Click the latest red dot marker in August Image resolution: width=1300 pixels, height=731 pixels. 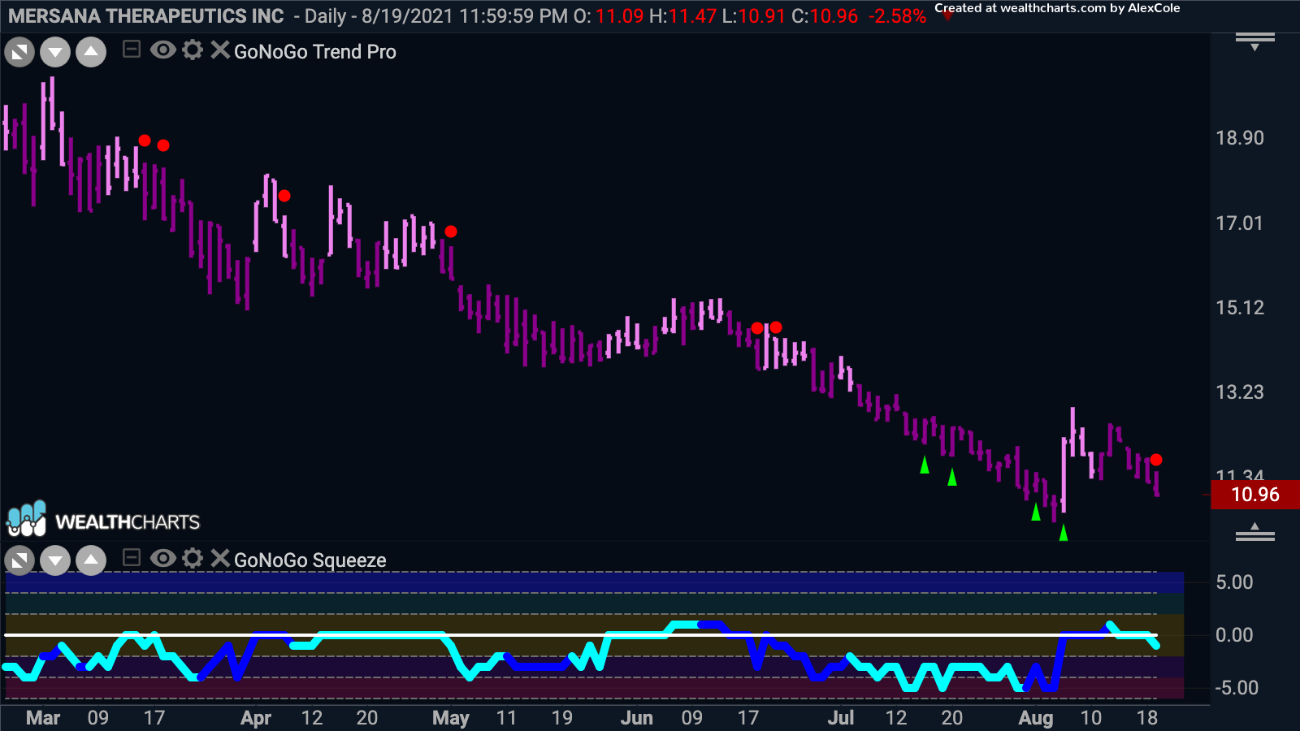point(1156,460)
